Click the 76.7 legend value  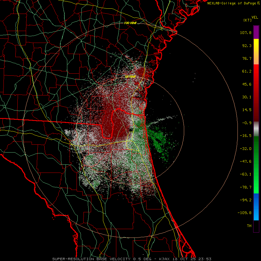tap(247, 58)
